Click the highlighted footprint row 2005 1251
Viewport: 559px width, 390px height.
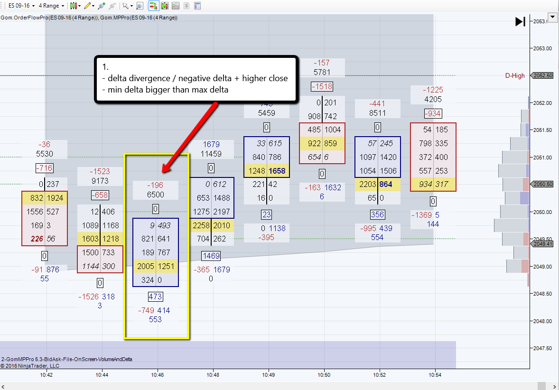click(156, 266)
